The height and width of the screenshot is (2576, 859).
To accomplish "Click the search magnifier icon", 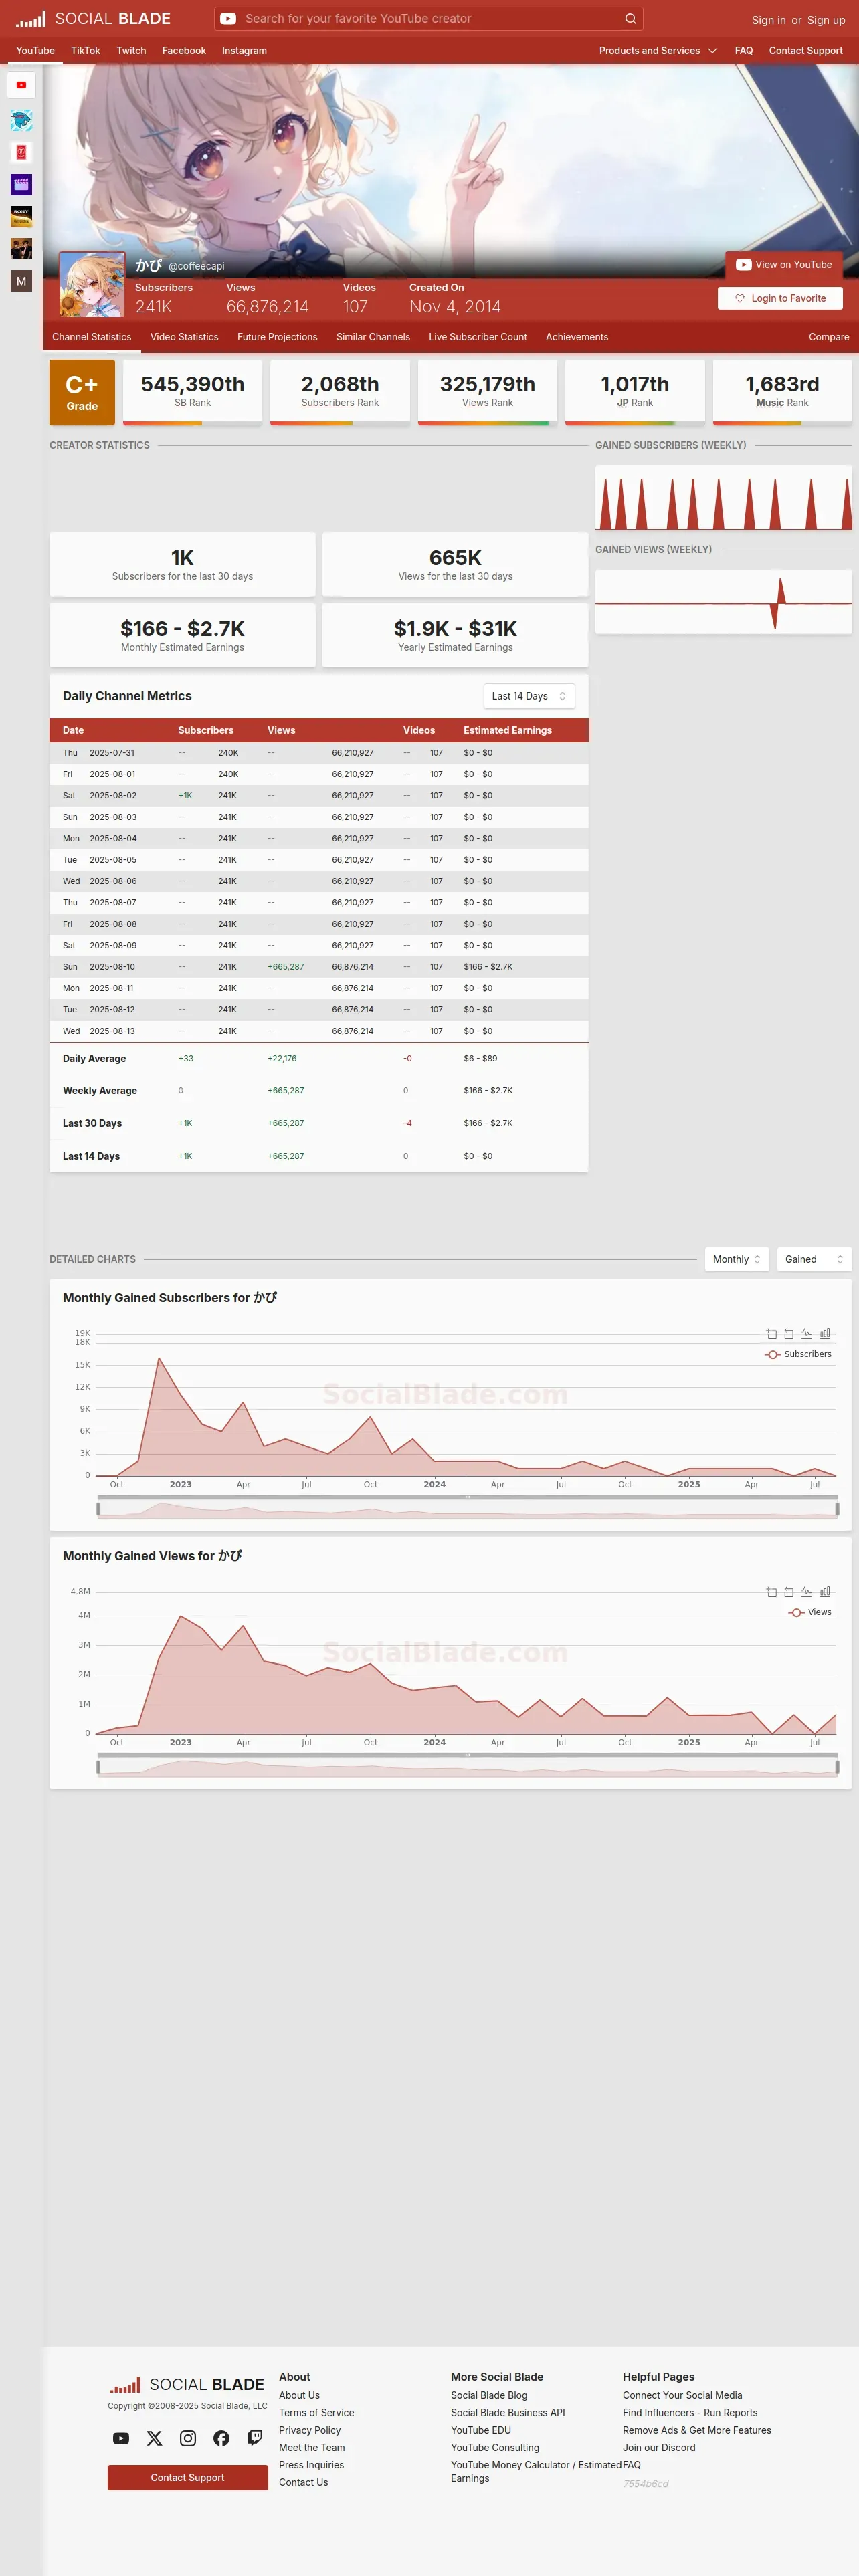I will 630,18.
